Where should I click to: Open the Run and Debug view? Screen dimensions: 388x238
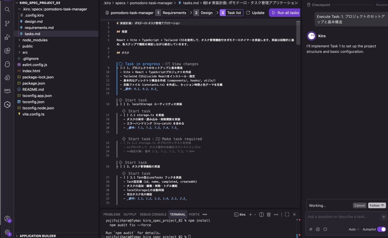pos(7,37)
